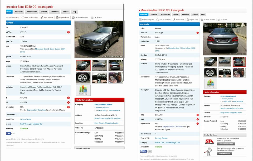Open E-Class Saloon specs link in $103,800 listing
This screenshot has height=161, width=253.
(x=43, y=50)
